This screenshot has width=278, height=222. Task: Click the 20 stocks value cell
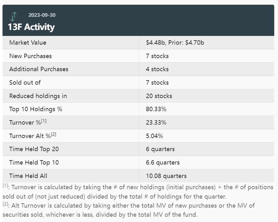click(159, 96)
